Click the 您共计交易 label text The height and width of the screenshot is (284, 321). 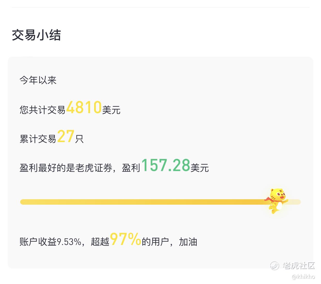pos(43,110)
